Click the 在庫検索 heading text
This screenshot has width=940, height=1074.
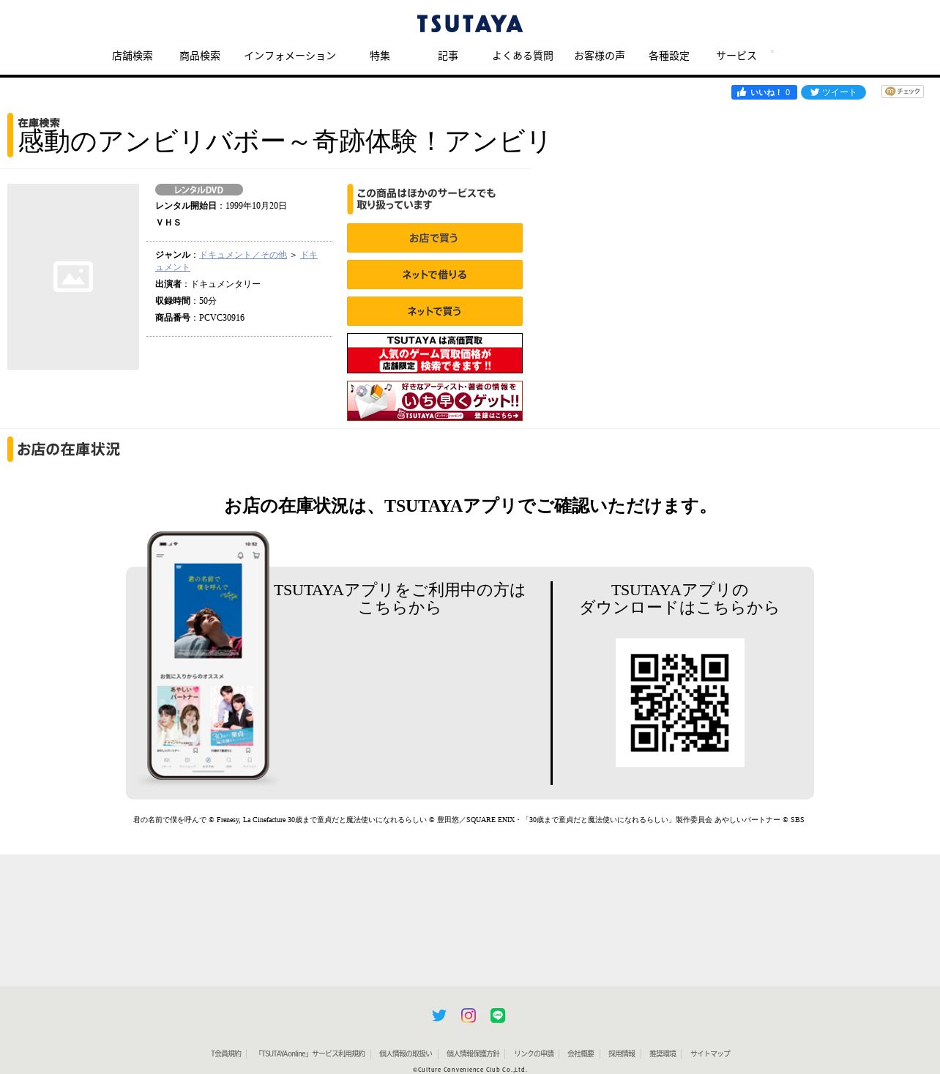(x=39, y=123)
